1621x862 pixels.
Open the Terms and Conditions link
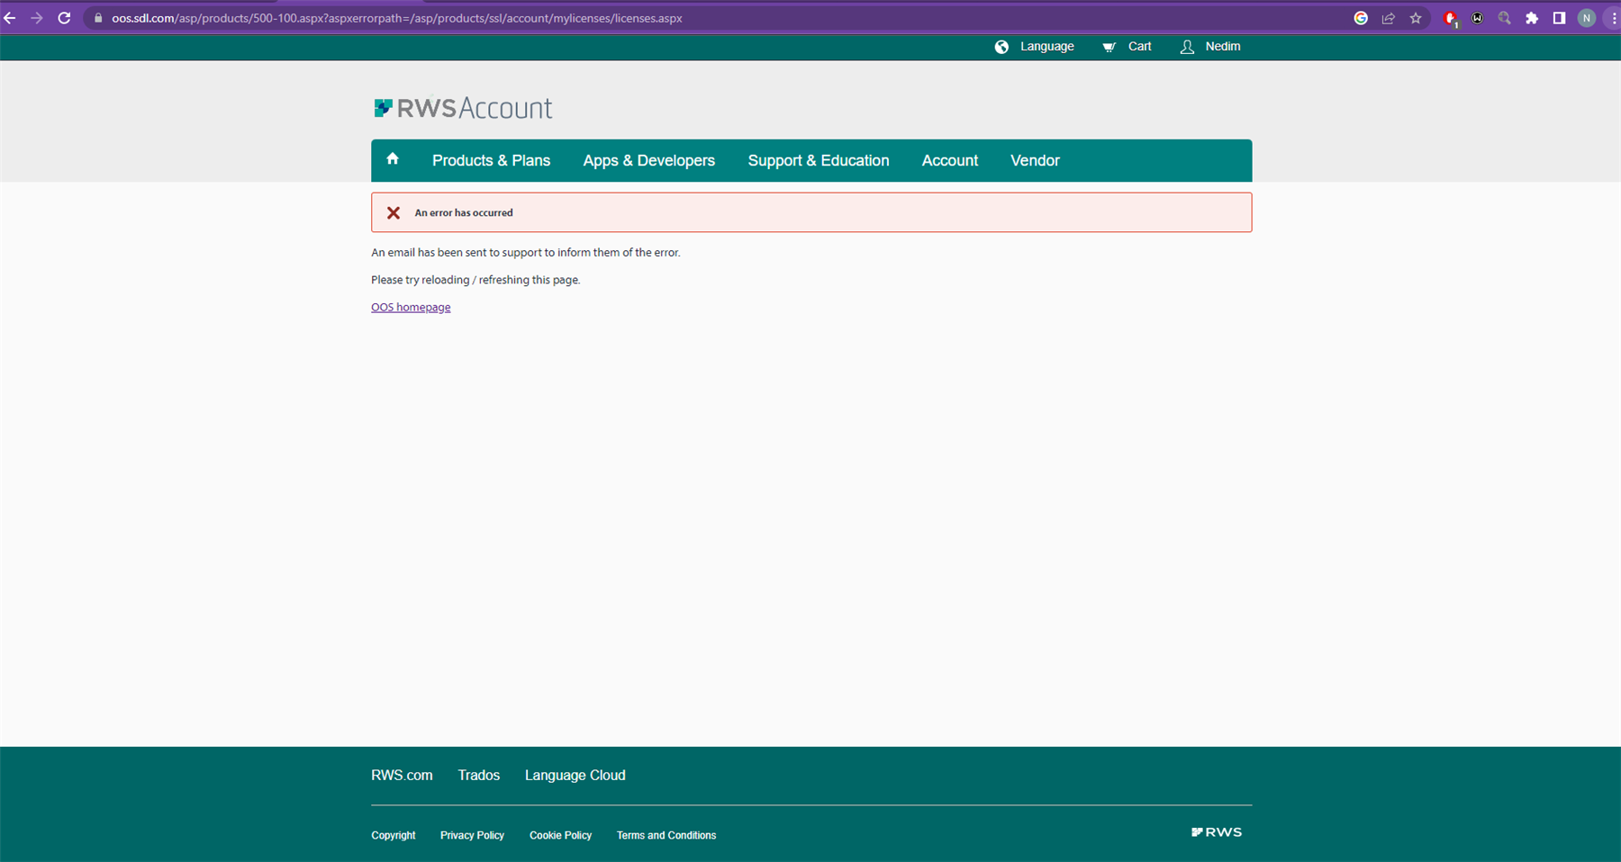pos(666,836)
